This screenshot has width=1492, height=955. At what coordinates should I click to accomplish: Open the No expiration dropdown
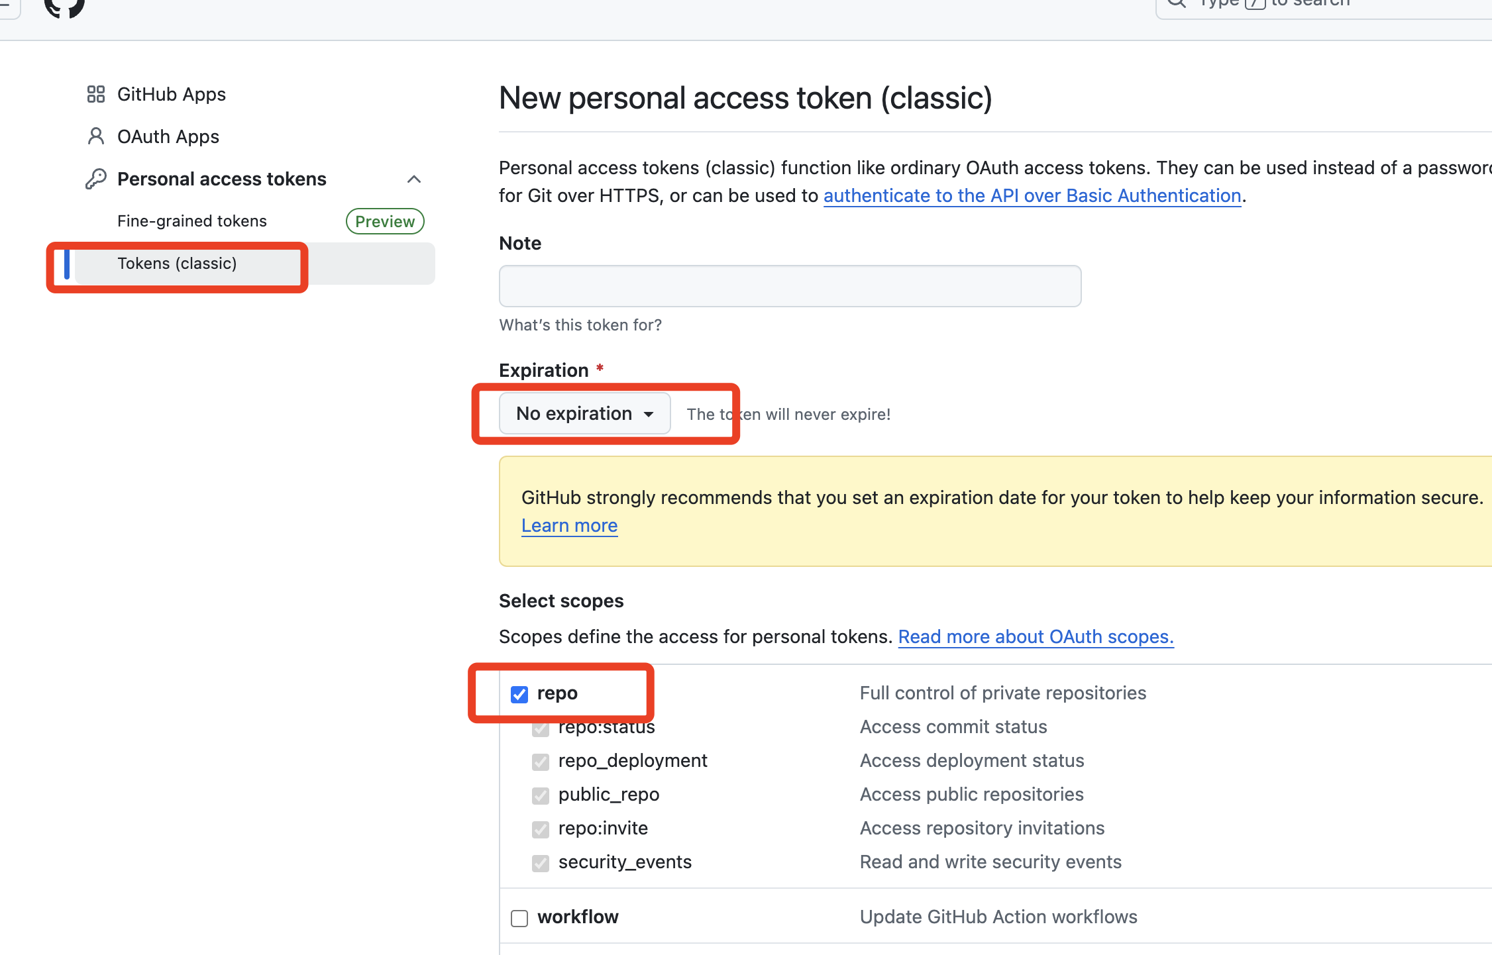[x=584, y=414]
